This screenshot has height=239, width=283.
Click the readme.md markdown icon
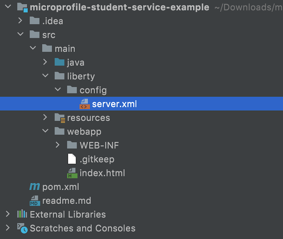point(35,201)
